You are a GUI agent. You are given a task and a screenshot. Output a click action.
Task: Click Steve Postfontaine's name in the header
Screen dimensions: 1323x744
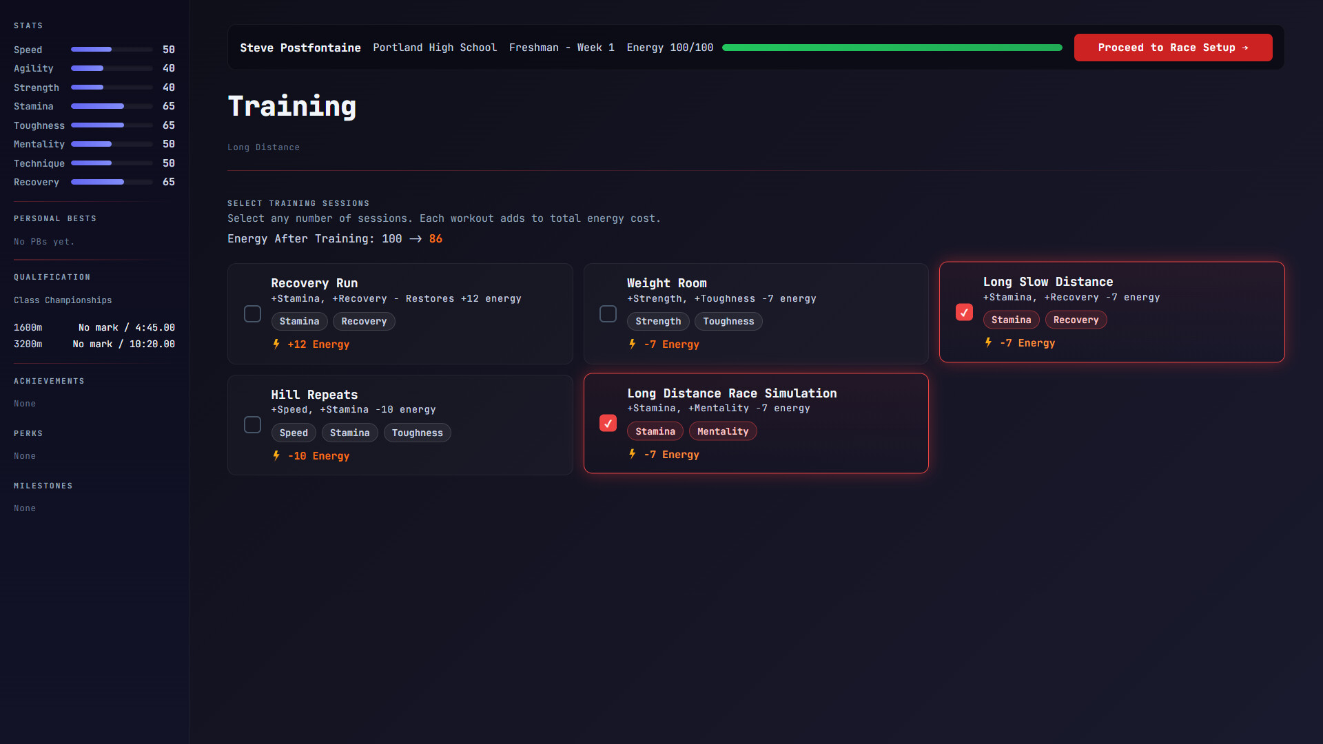[x=300, y=48]
